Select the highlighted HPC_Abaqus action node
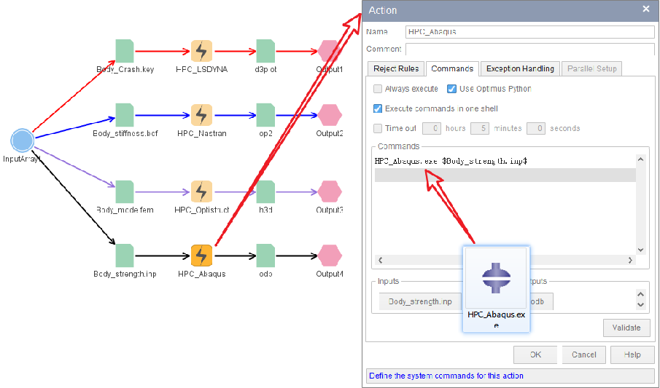The width and height of the screenshot is (660, 388). [201, 256]
